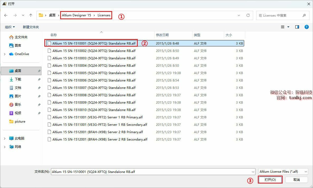Sort by 大小 column
The image size is (313, 188).
(x=229, y=35)
